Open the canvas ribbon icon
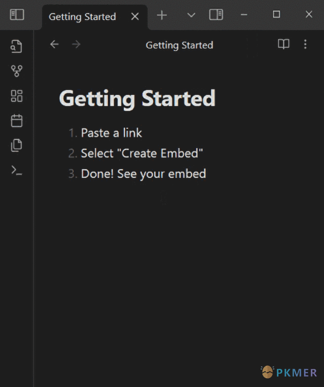324x387 pixels. [17, 96]
